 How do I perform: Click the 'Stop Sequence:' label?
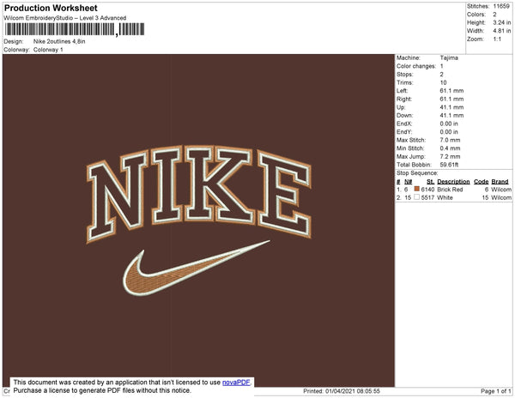417,173
